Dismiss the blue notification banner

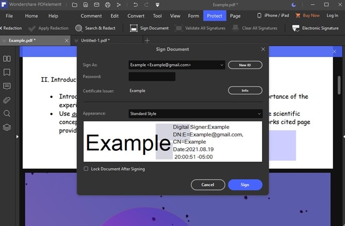click(x=335, y=51)
